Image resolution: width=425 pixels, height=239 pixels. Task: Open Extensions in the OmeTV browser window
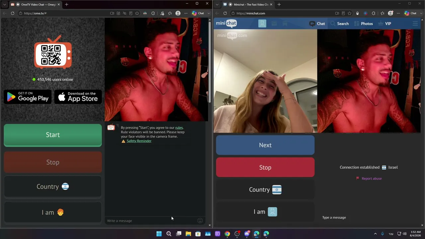point(153,13)
